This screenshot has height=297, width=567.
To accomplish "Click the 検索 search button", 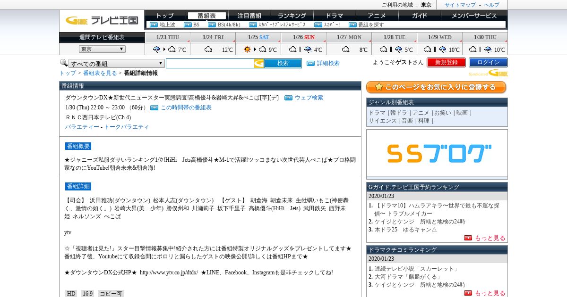I will tap(283, 63).
